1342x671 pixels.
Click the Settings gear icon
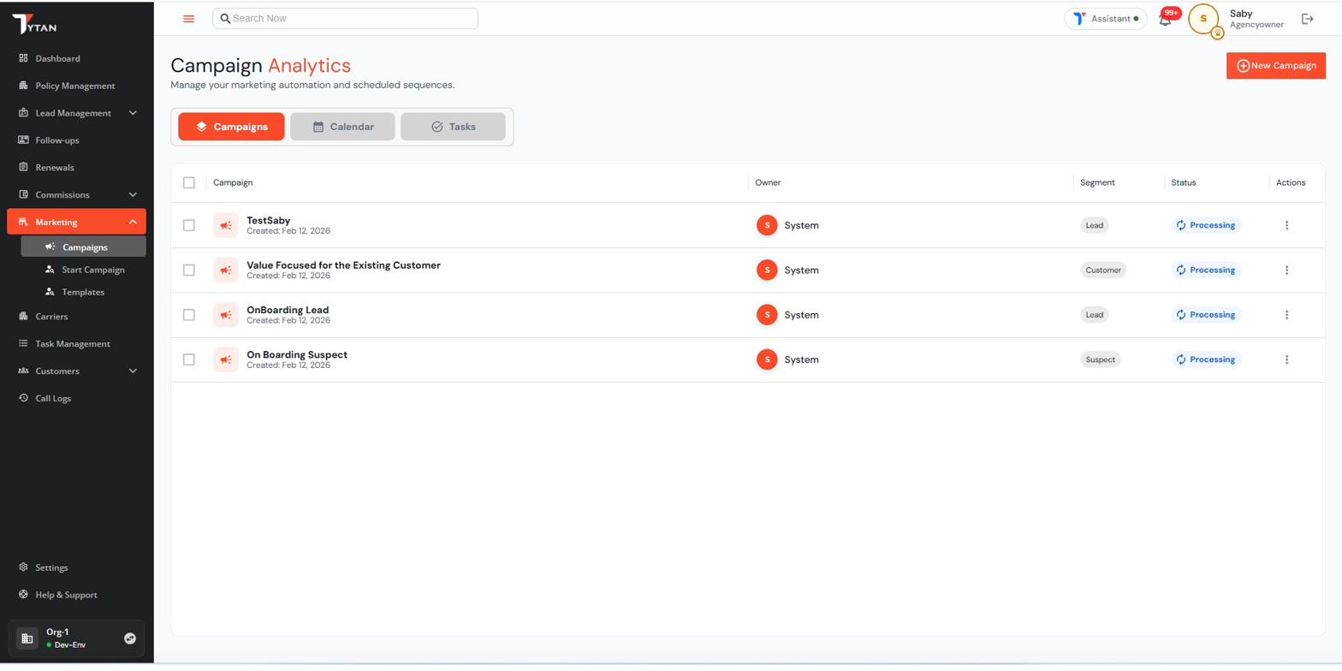point(23,567)
